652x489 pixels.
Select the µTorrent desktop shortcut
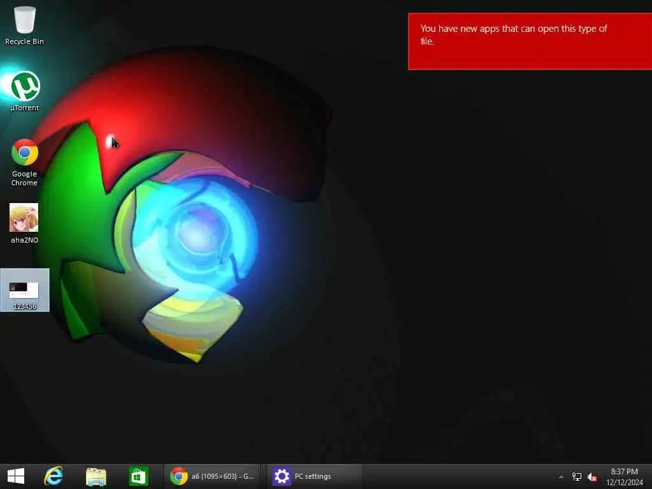(x=25, y=91)
